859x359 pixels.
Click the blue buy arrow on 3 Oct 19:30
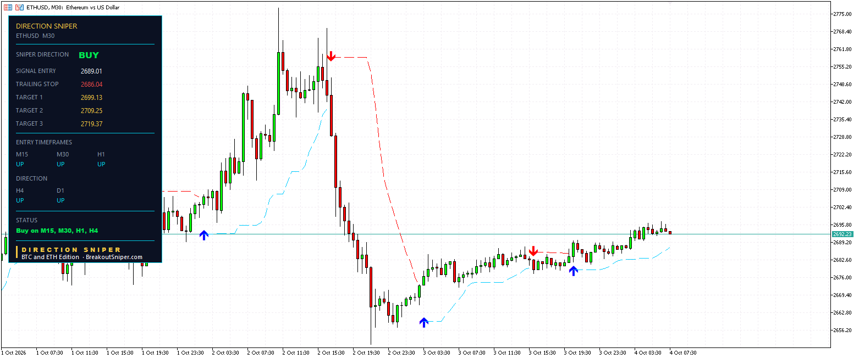pos(574,270)
